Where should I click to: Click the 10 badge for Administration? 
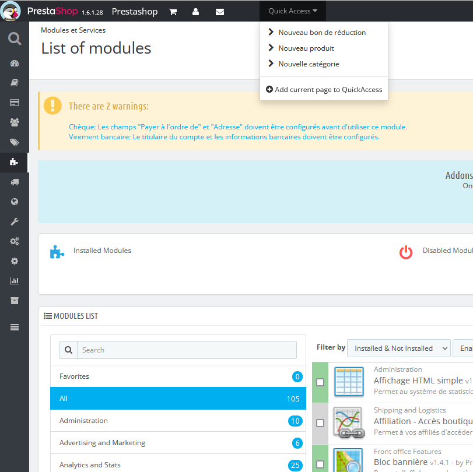pyautogui.click(x=295, y=421)
